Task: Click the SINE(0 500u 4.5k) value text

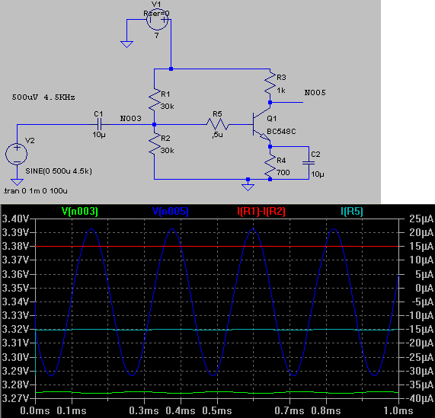Action: click(x=59, y=171)
